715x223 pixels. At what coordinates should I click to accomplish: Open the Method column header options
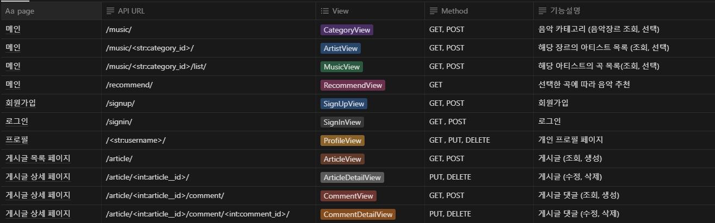click(479, 11)
